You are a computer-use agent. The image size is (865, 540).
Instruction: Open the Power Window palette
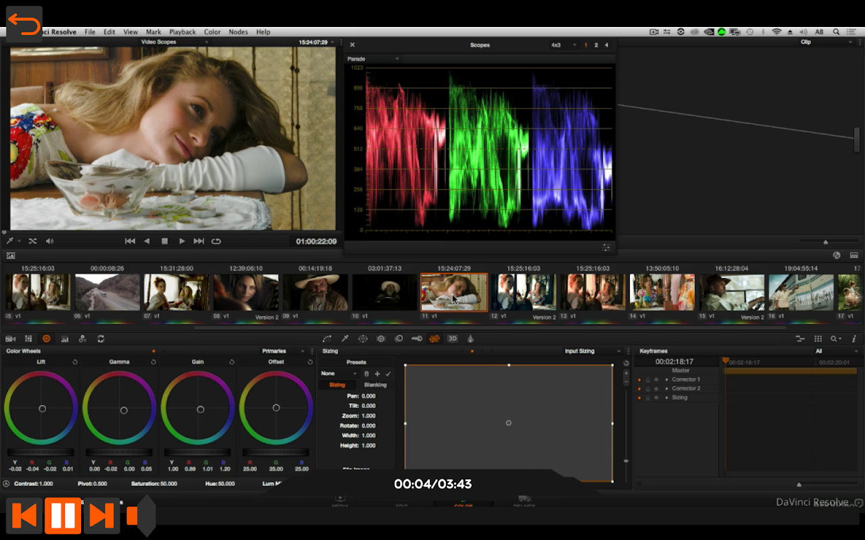coord(363,339)
